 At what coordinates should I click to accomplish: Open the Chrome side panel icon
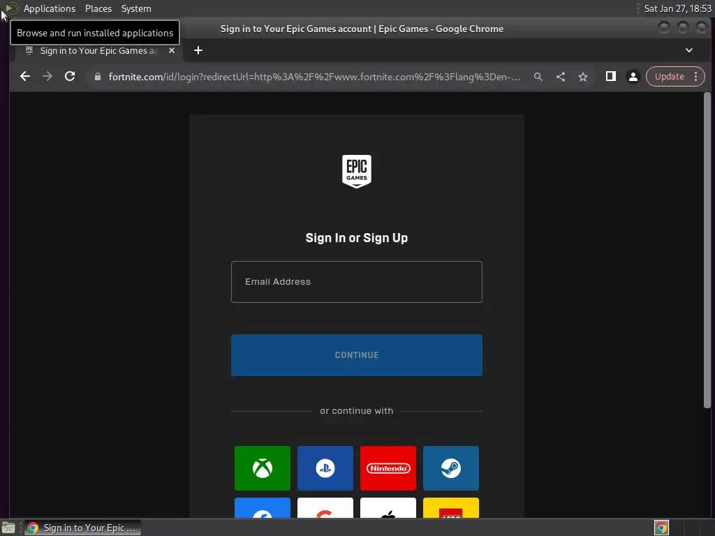[x=610, y=77]
